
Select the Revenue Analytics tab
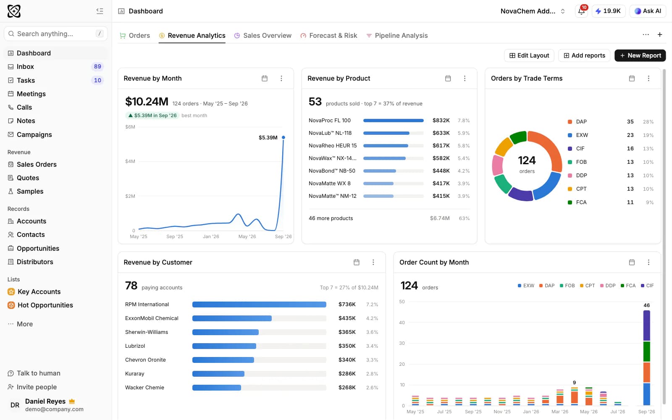(192, 35)
